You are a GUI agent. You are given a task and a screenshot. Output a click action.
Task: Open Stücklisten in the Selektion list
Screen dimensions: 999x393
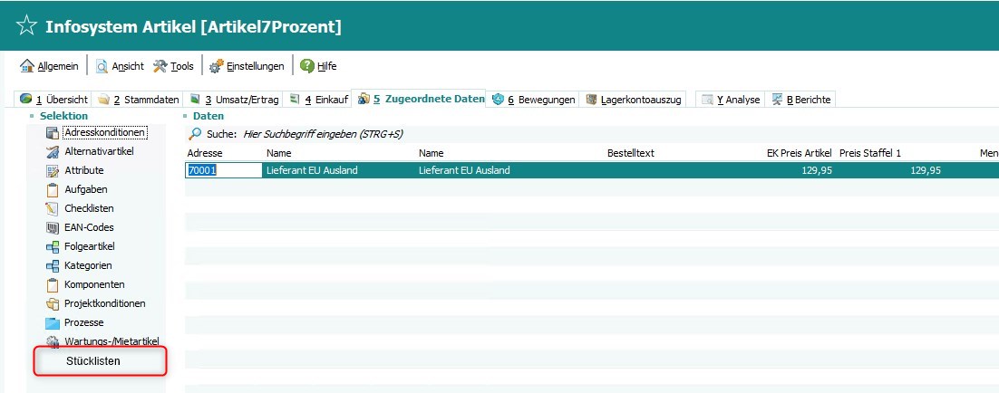[x=93, y=361]
